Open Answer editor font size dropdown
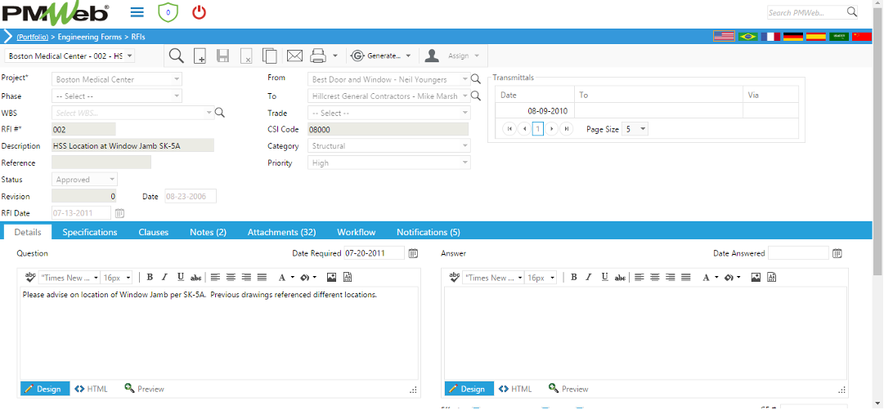Screen dimensions: 884x410 click(552, 278)
